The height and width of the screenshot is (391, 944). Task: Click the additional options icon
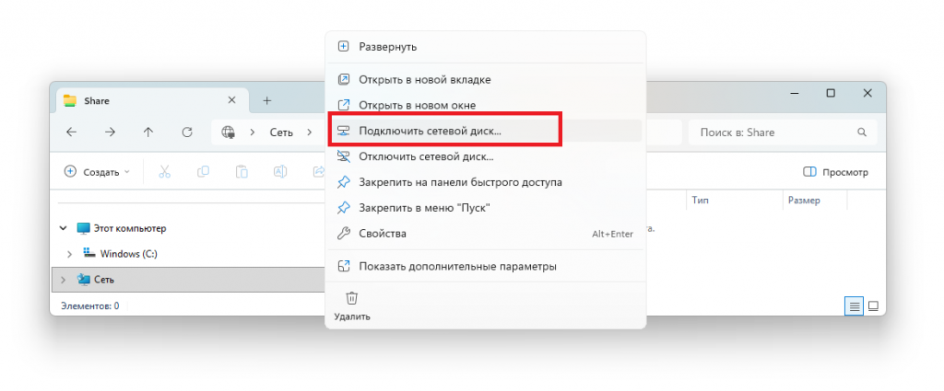pos(343,266)
